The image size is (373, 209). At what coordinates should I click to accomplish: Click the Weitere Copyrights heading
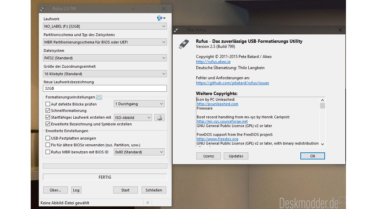click(x=217, y=93)
